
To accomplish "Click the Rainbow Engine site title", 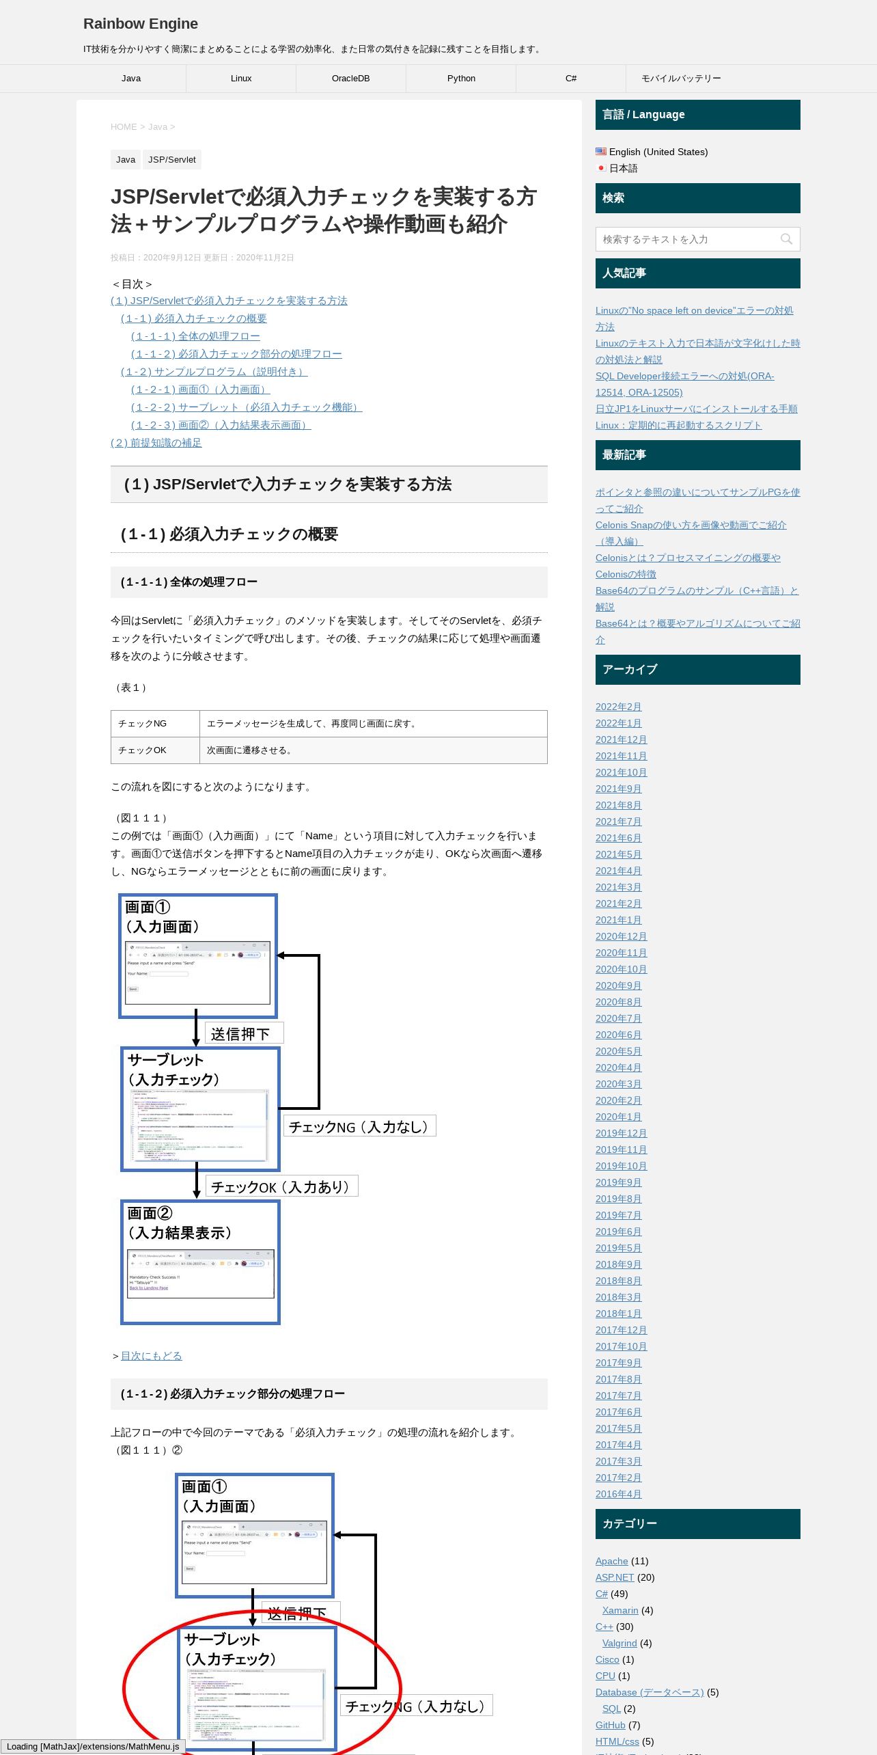I will (x=141, y=24).
